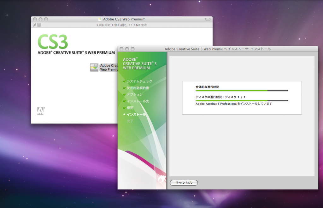This screenshot has height=208, width=323.
Task: Minimize the Adobe CS3 Web Premium Finder window
Action: 41,19
